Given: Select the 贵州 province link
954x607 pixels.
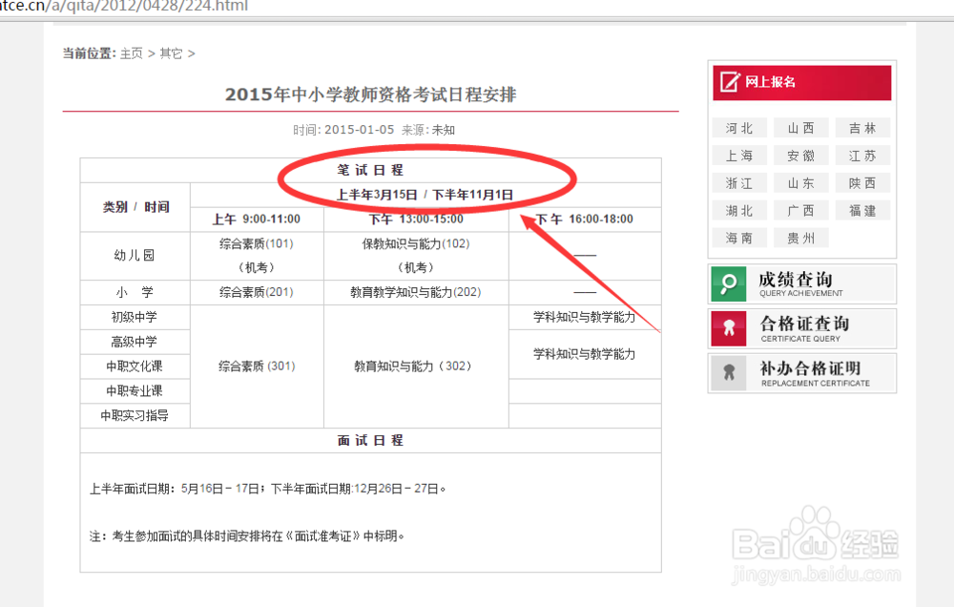Looking at the screenshot, I should (x=801, y=238).
